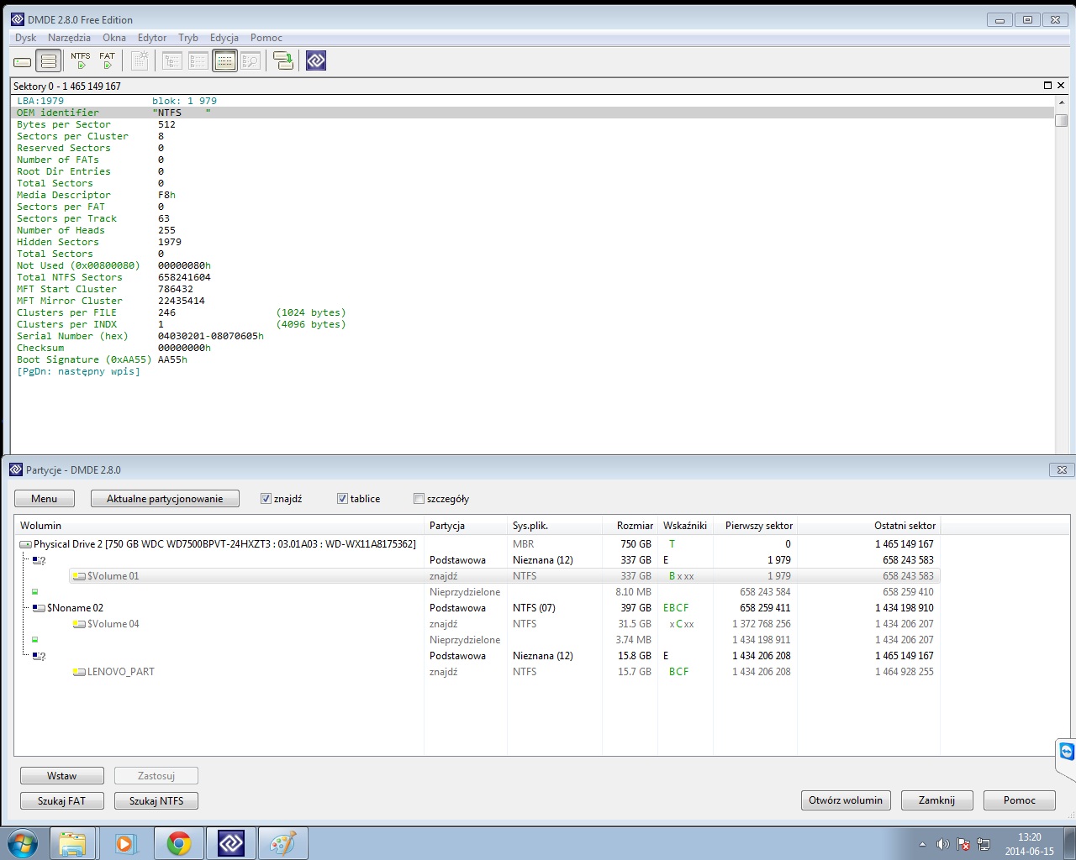Click "Otwórz wolumin" button
The width and height of the screenshot is (1076, 860).
tap(846, 800)
